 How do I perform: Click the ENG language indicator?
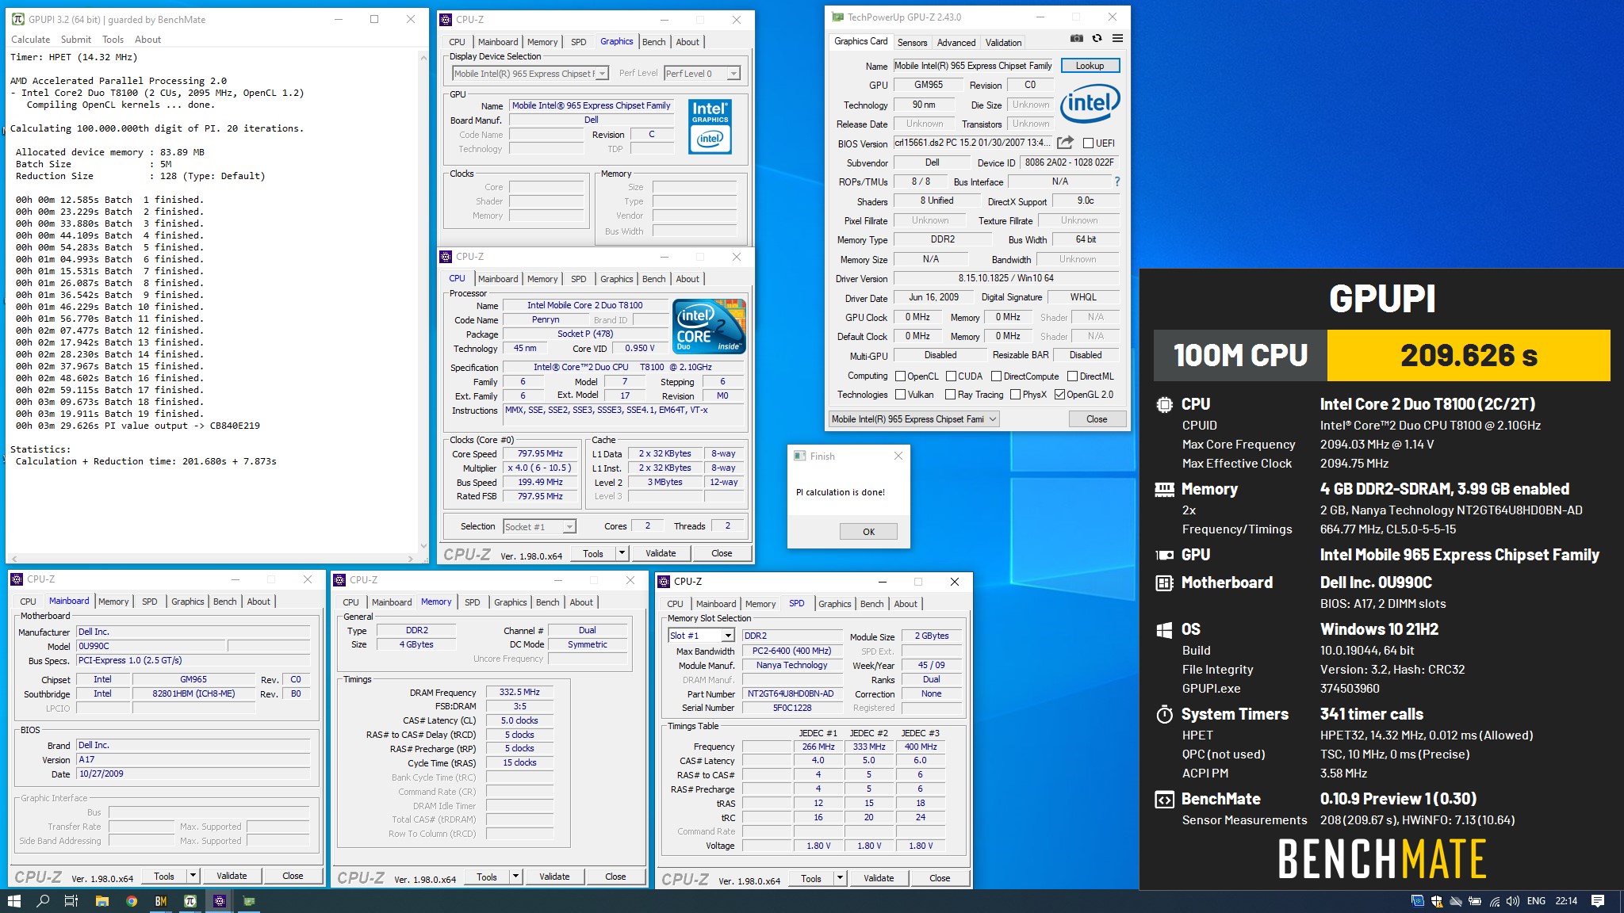click(x=1536, y=901)
